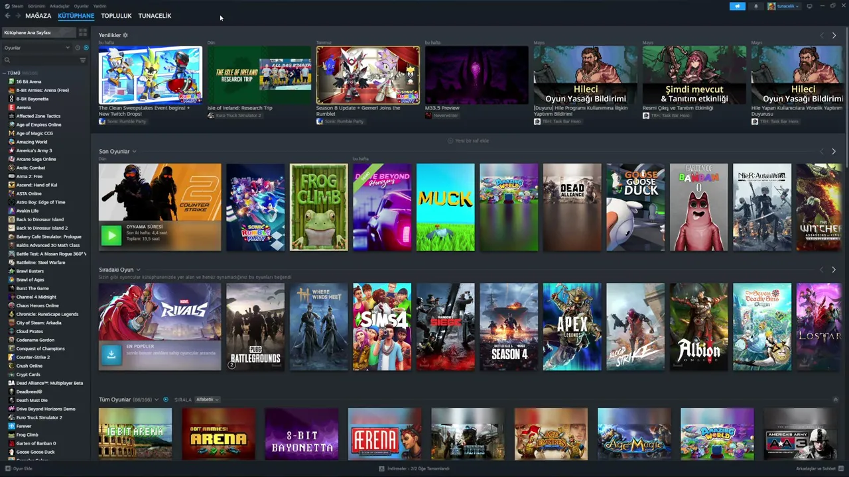Viewport: 849px width, 477px height.
Task: Show next Yenilikler items with right arrow
Action: (x=834, y=35)
